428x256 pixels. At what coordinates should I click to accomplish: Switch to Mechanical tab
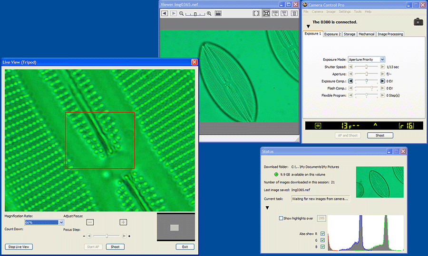tap(366, 34)
